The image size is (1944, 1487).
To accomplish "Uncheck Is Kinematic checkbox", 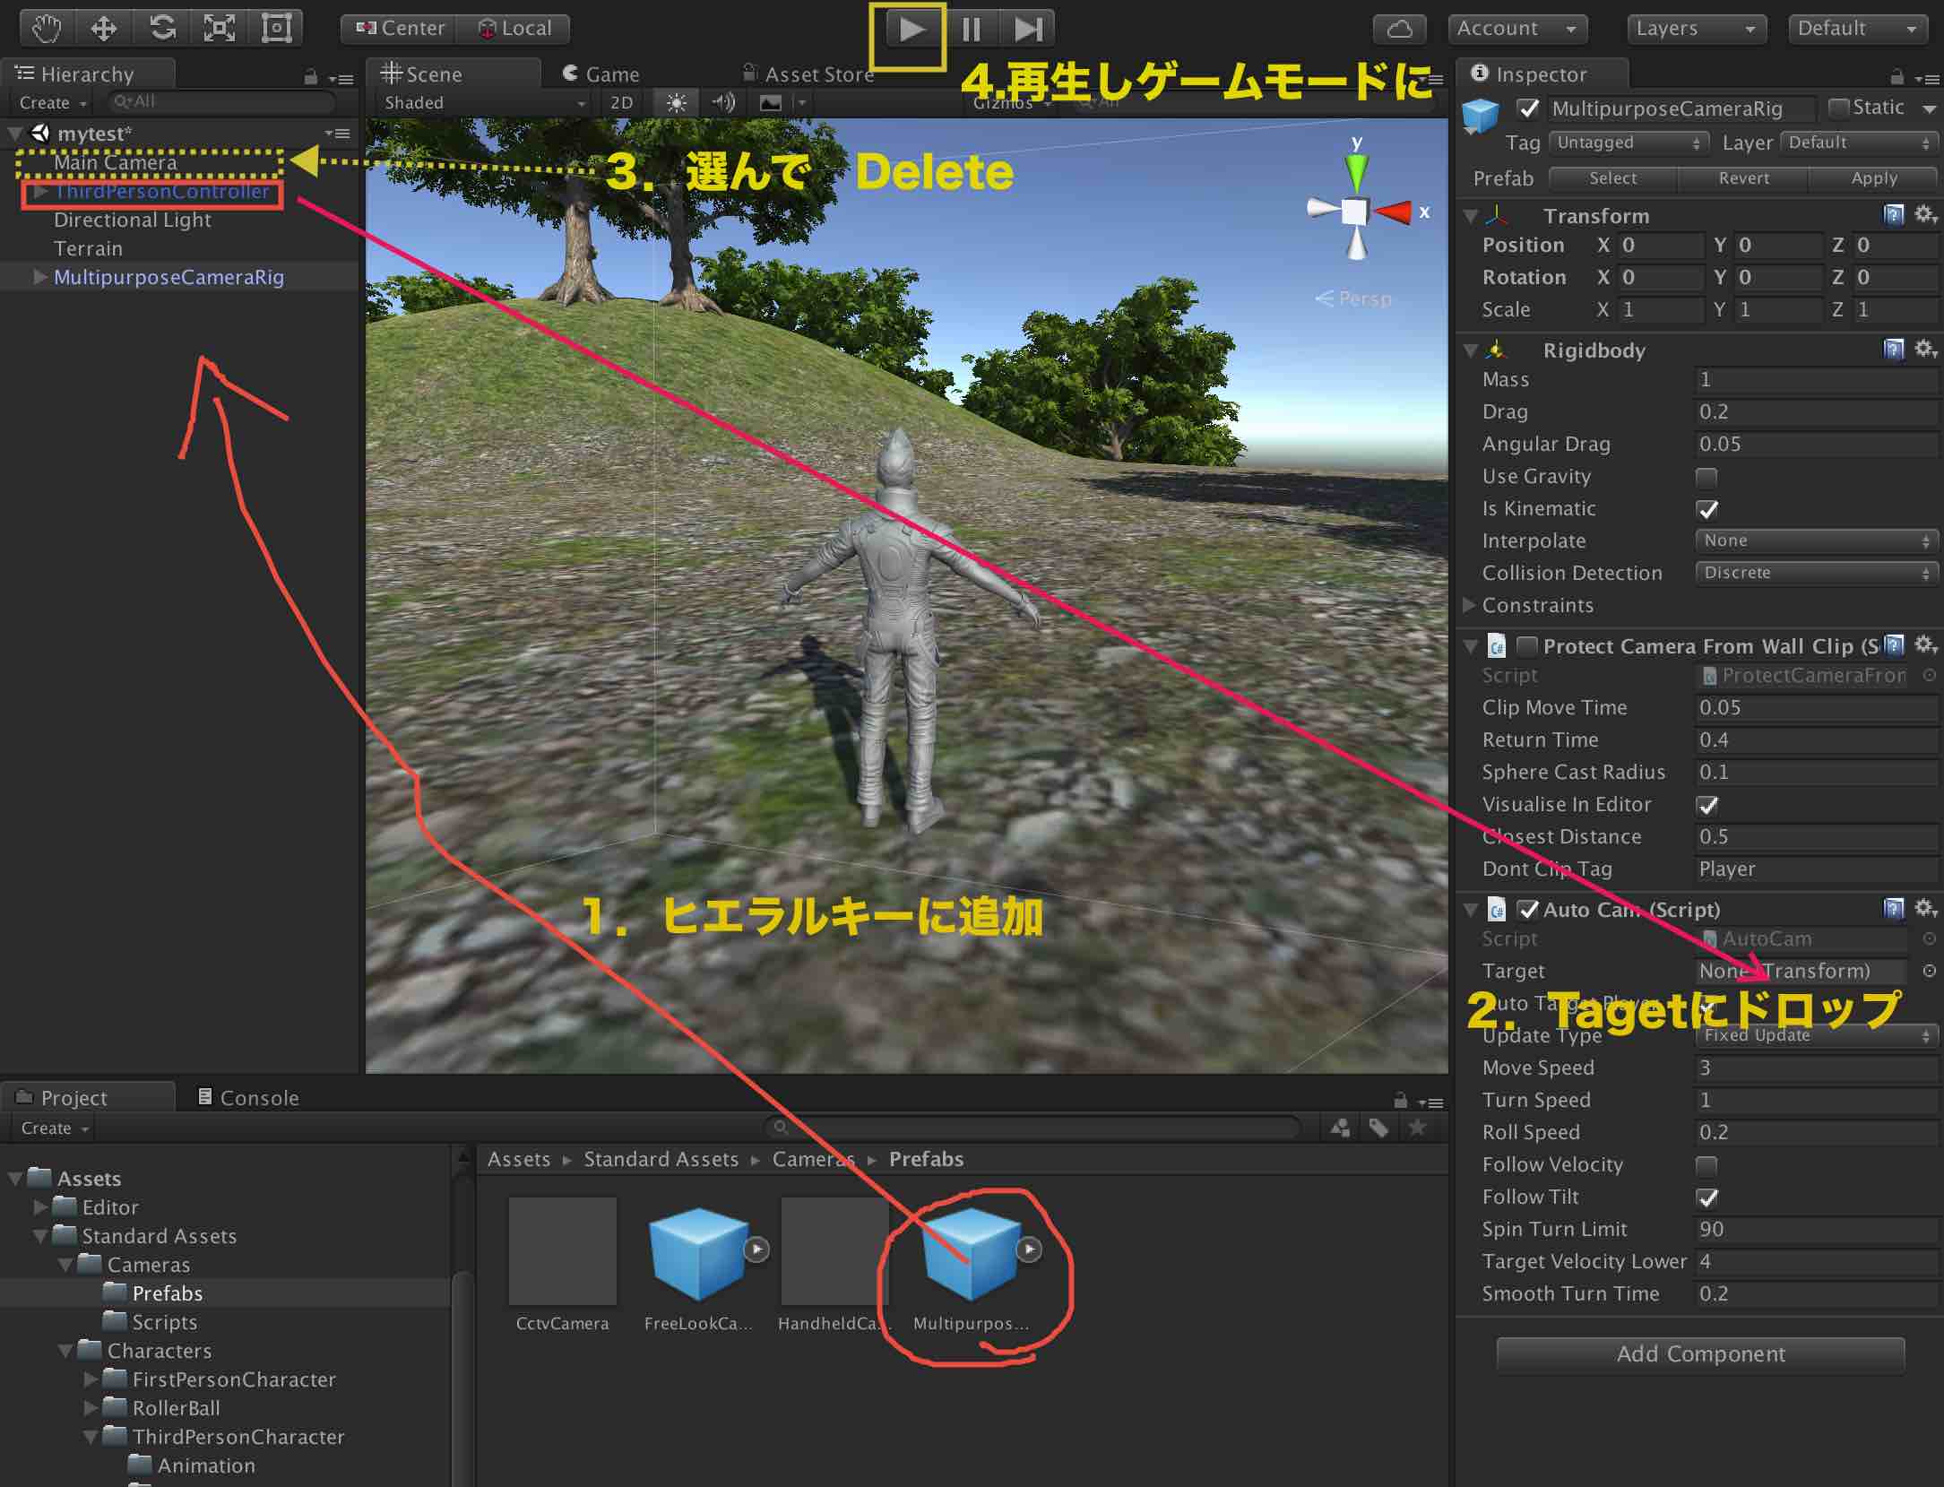I will tap(1707, 509).
